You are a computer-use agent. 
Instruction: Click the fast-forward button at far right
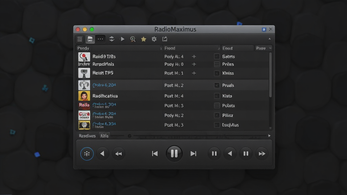(x=262, y=154)
